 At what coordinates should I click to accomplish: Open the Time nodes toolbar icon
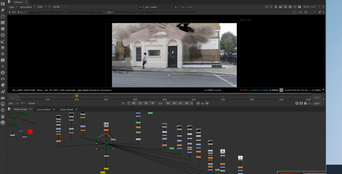3,16
